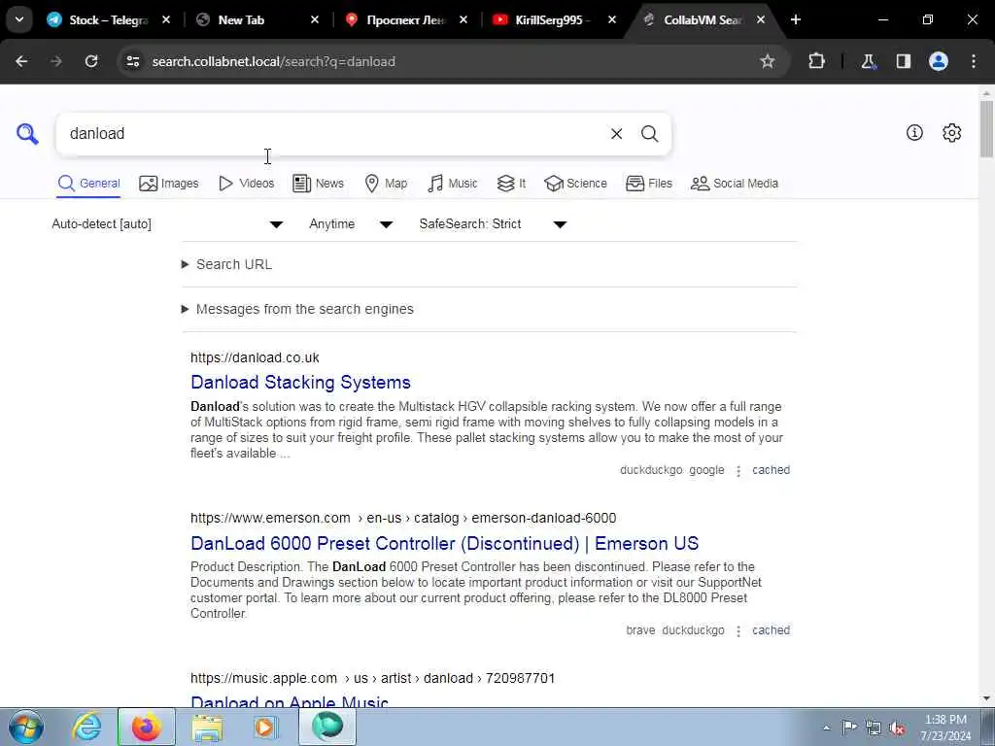Image resolution: width=995 pixels, height=746 pixels.
Task: Open site information icon in address bar
Action: (x=132, y=61)
